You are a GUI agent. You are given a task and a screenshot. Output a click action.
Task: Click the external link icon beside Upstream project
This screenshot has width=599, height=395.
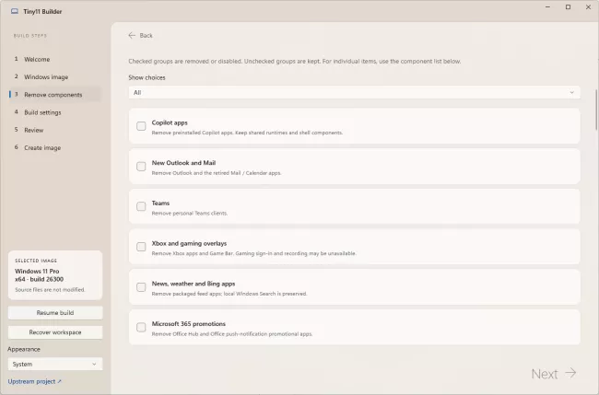pos(60,381)
